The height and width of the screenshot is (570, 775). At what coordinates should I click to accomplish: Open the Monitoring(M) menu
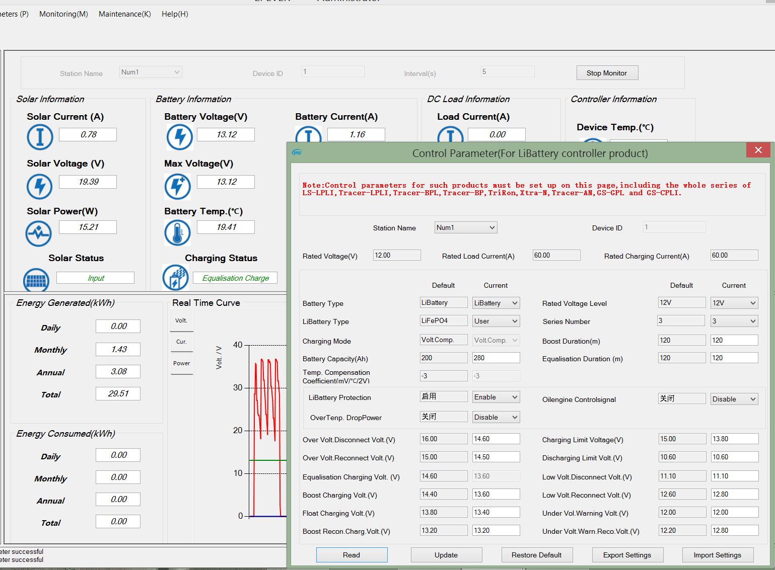(x=63, y=14)
